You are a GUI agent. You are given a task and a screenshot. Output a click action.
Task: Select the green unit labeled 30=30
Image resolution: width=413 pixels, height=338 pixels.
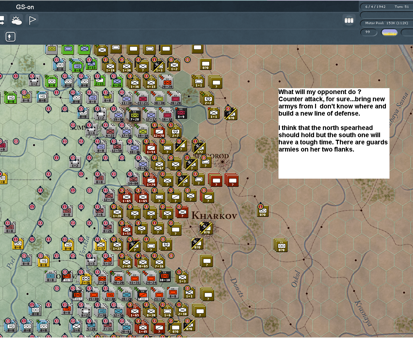point(159,99)
